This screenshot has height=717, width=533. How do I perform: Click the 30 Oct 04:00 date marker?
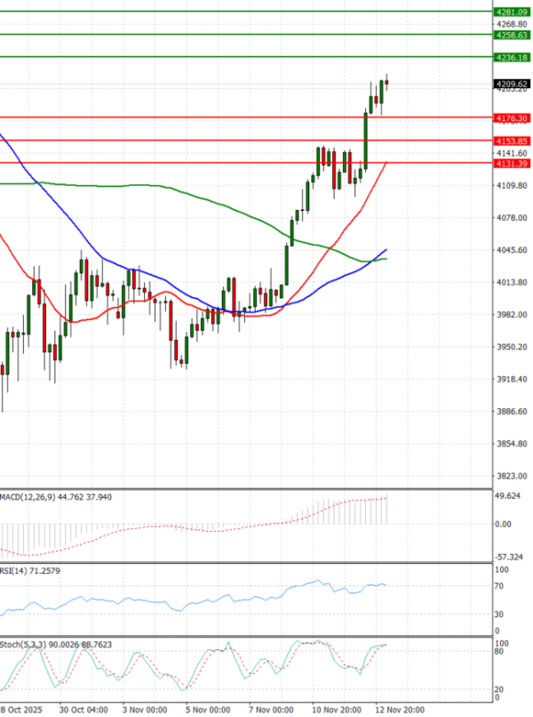pos(84,710)
